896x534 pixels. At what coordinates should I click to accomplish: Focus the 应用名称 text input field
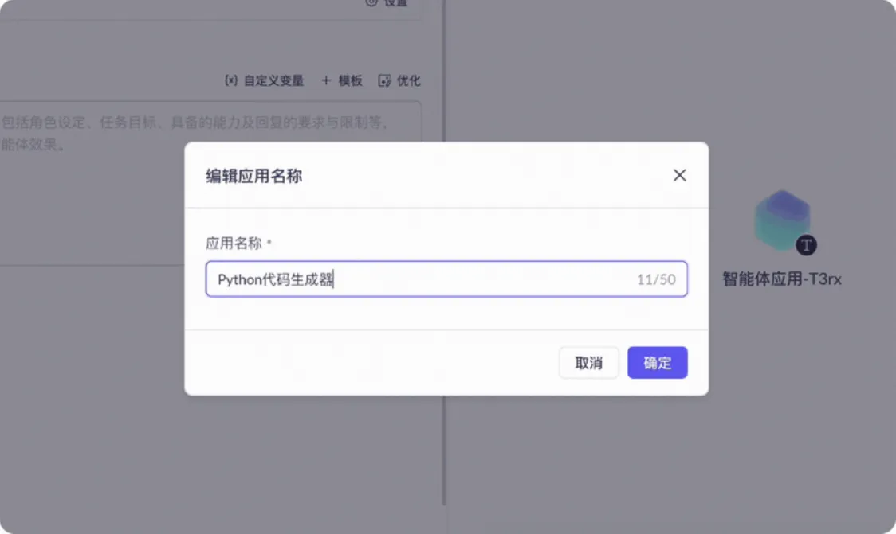[446, 279]
